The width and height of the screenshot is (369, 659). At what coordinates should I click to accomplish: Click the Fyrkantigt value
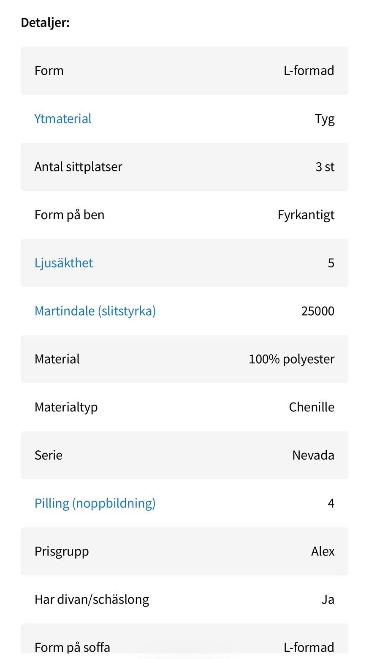pyautogui.click(x=306, y=215)
